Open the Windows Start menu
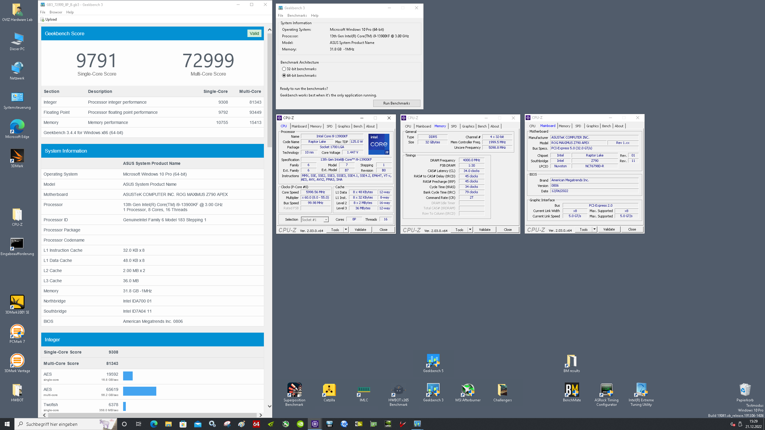Screen dimensions: 765x430 tap(7, 424)
